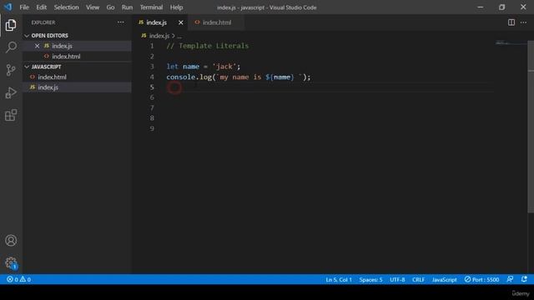
Task: Open the Selection menu
Action: pos(66,7)
